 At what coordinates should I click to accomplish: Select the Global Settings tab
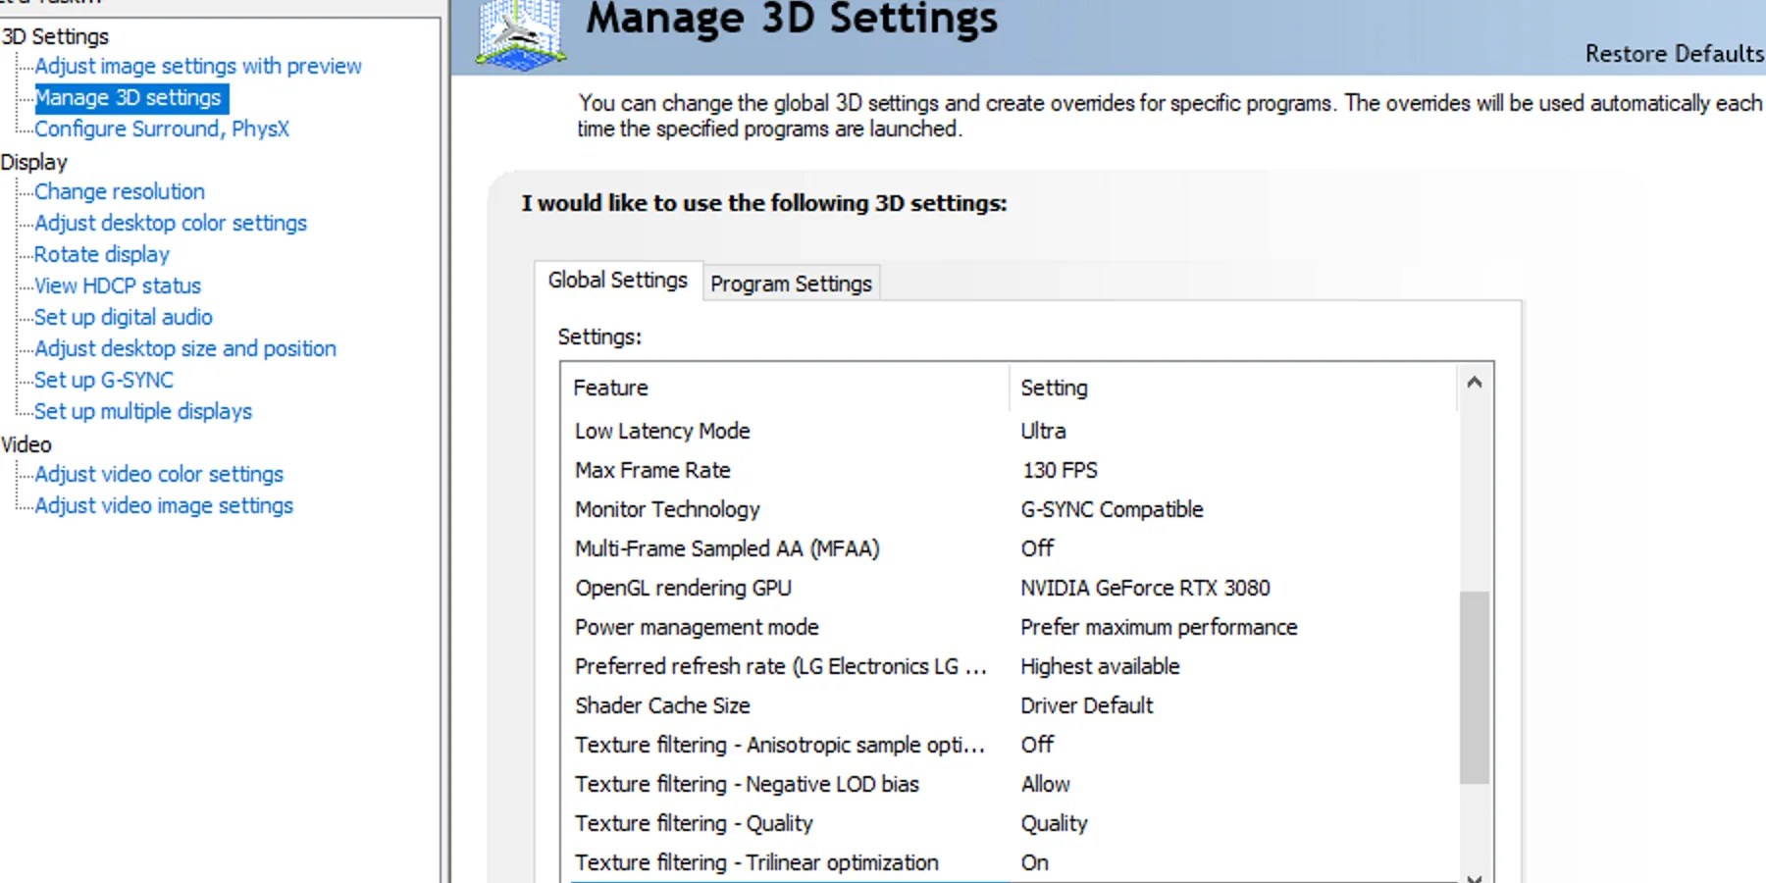pos(618,281)
